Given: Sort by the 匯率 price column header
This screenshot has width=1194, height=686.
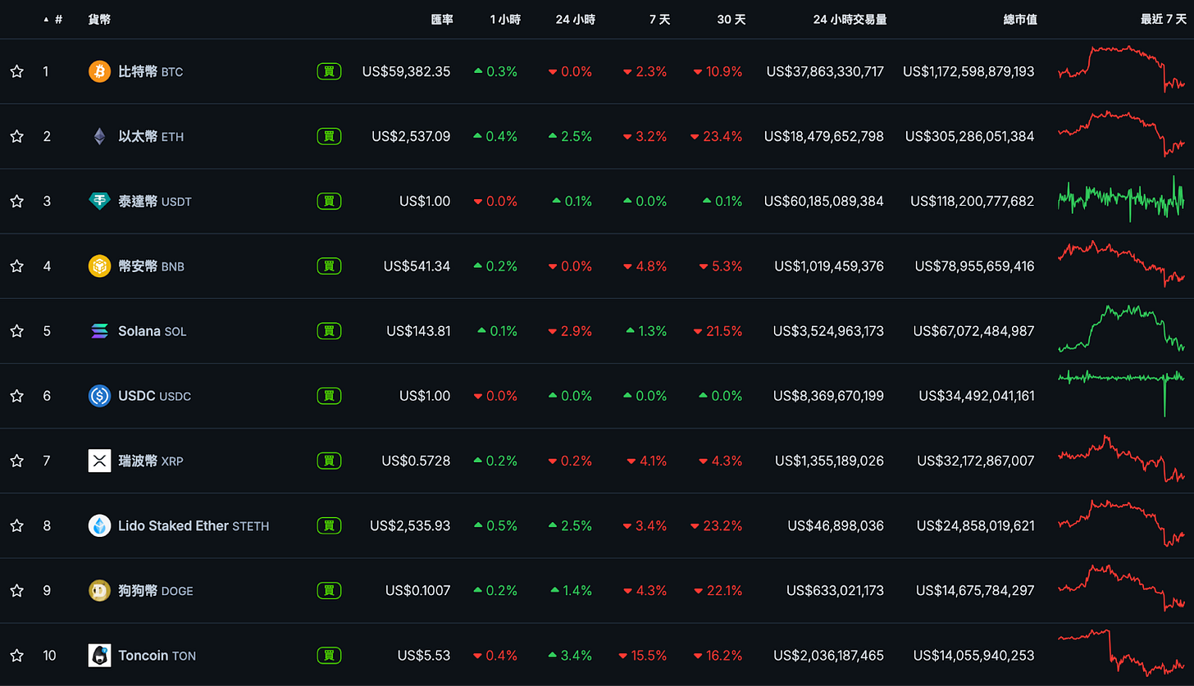Looking at the screenshot, I should [x=442, y=19].
